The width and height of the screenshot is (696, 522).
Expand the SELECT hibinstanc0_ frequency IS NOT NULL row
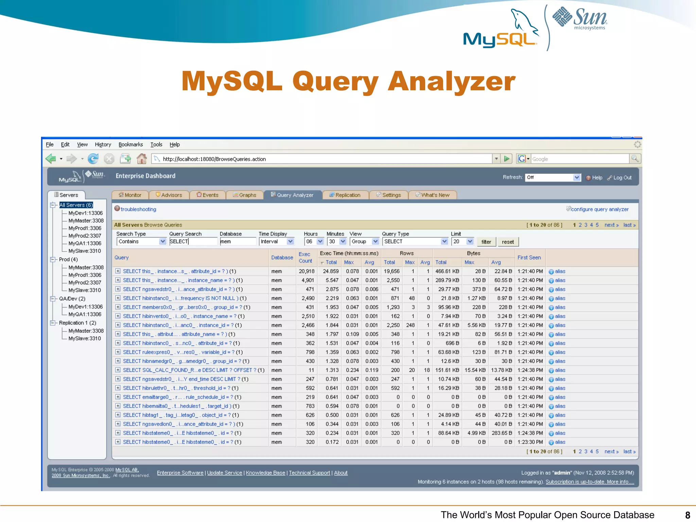(118, 298)
